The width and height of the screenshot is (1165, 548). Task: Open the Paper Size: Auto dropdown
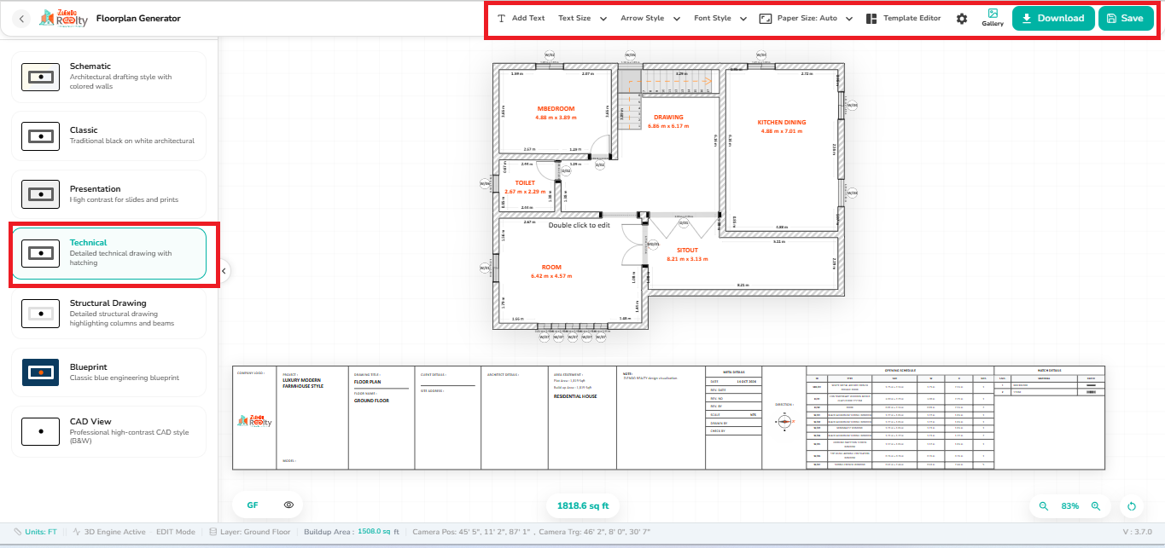(807, 18)
